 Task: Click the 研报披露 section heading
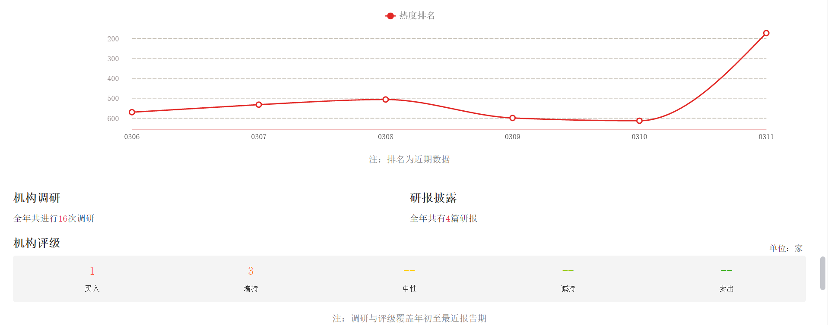[433, 198]
